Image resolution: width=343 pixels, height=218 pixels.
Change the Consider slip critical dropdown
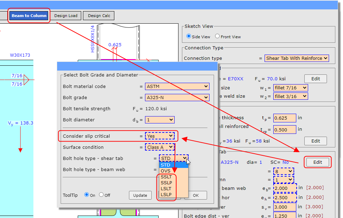point(160,136)
